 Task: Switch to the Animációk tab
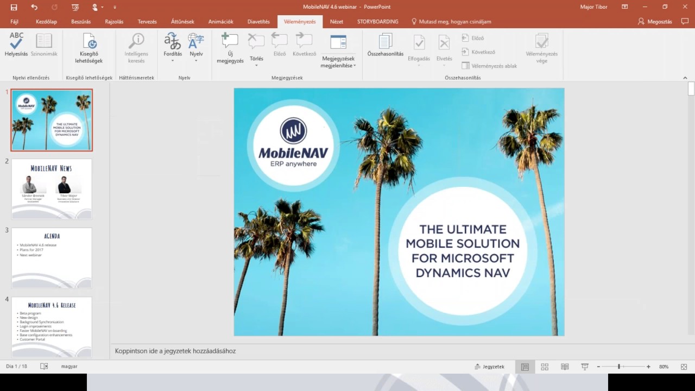coord(221,22)
